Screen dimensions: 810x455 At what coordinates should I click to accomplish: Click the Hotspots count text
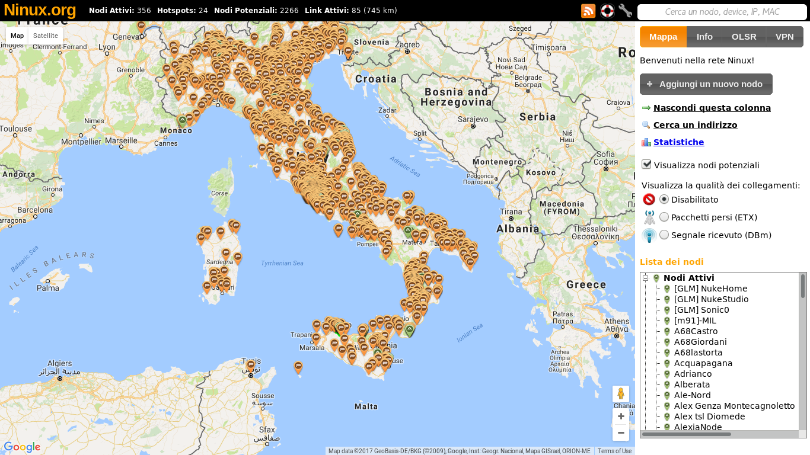tap(182, 11)
